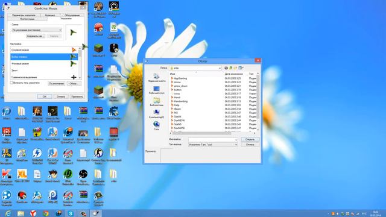Switch to the Параметры указателя tab

pyautogui.click(x=24, y=15)
